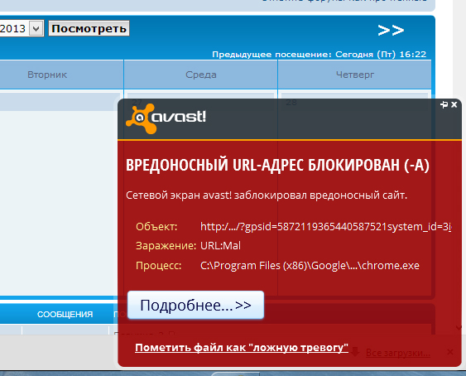The width and height of the screenshot is (466, 376).
Task: Click the chrome.exe process path
Action: point(310,265)
